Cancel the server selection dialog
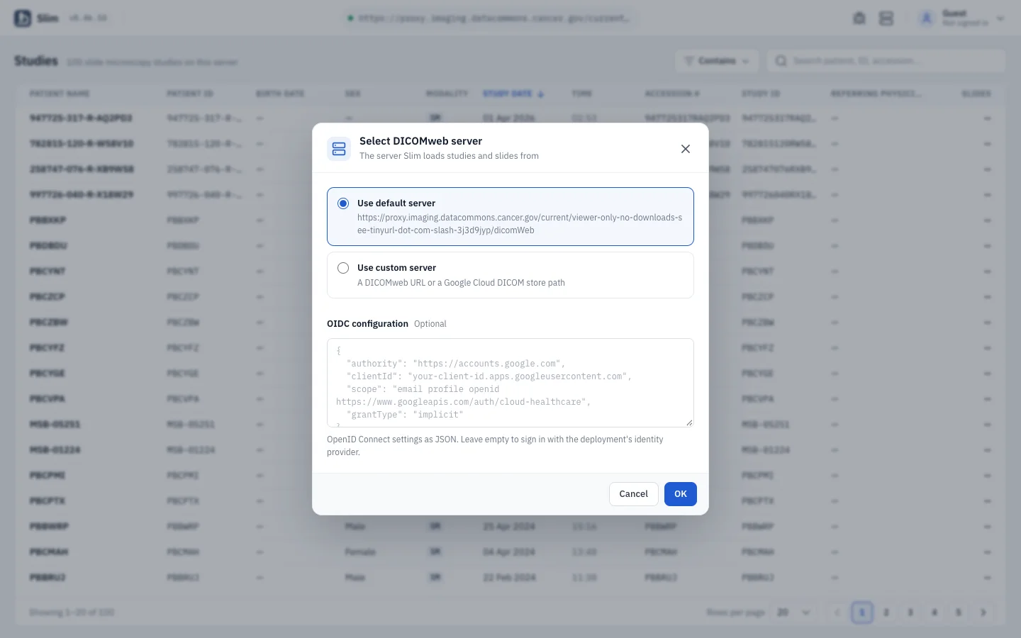 tap(633, 494)
